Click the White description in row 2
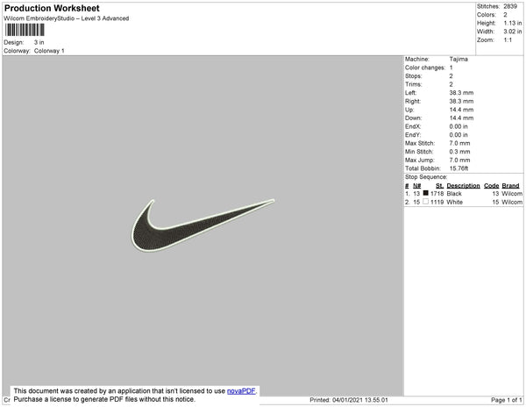Viewport: 526px width, 407px height. point(454,202)
